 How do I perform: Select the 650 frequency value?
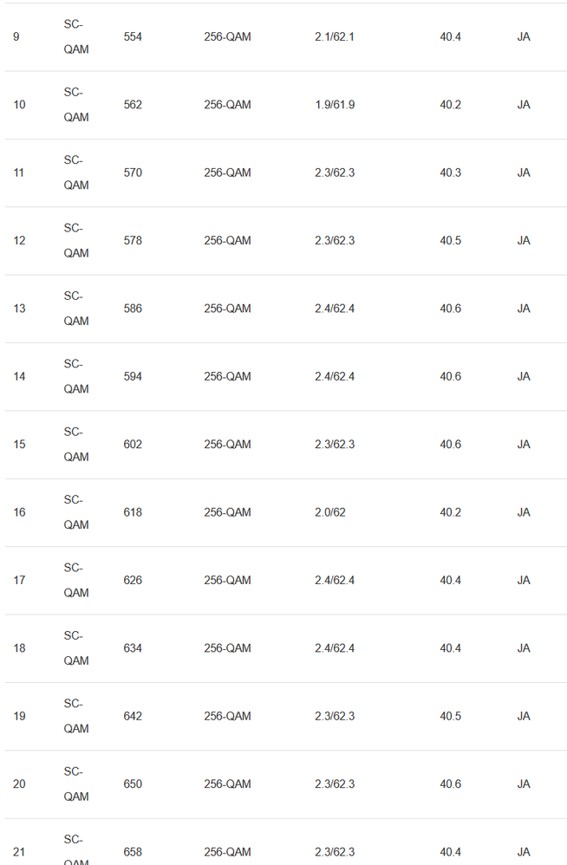[133, 784]
